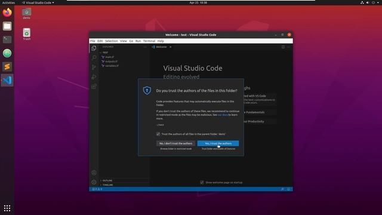Open the Source Control view
The width and height of the screenshot is (382, 215).
tap(94, 67)
